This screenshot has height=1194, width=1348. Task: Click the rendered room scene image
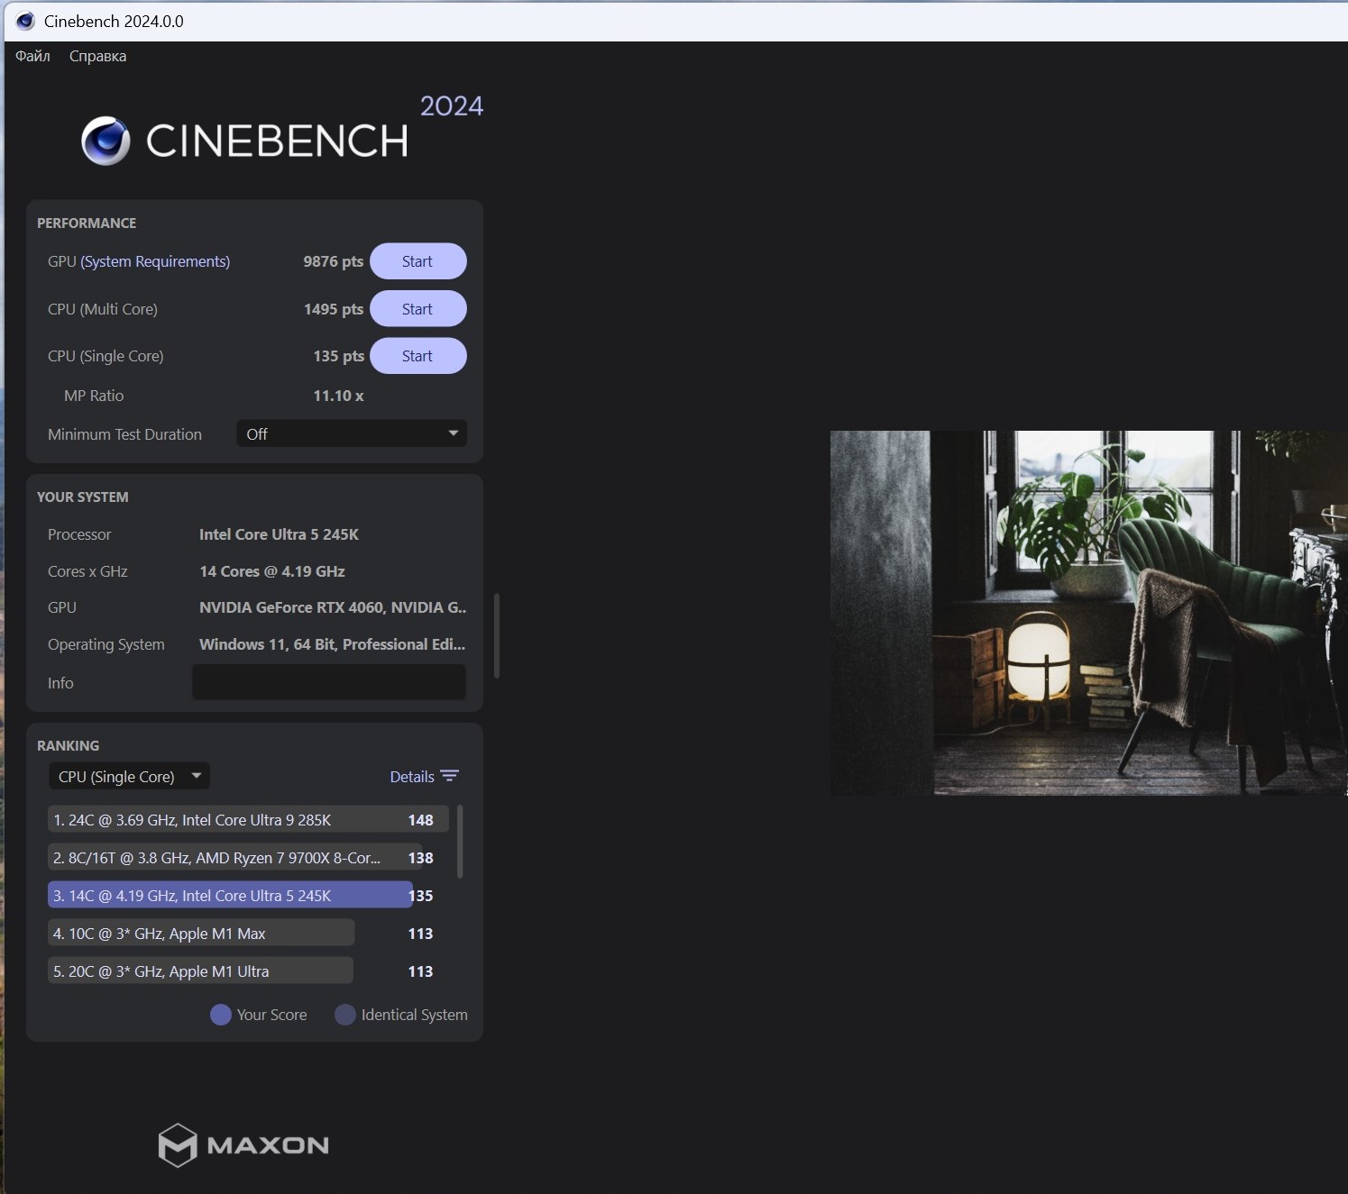click(1087, 613)
